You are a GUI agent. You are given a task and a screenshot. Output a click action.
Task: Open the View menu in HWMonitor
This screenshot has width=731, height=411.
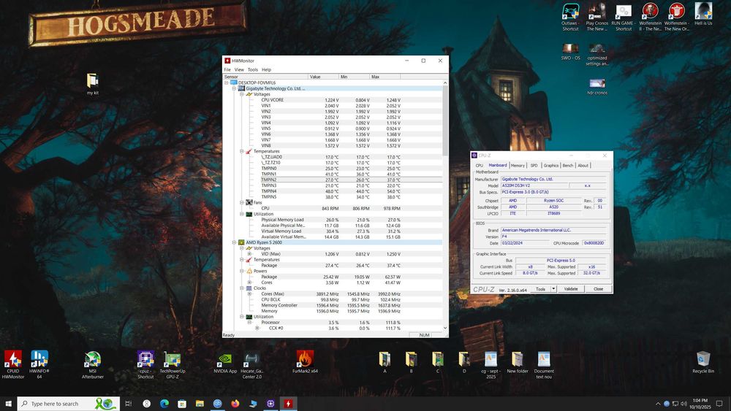(x=239, y=69)
